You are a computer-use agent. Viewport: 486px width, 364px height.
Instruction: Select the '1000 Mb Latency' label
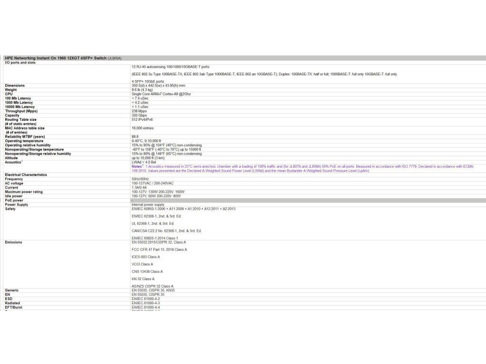[x=19, y=103]
